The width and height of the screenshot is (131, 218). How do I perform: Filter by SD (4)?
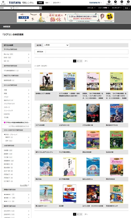17,61
